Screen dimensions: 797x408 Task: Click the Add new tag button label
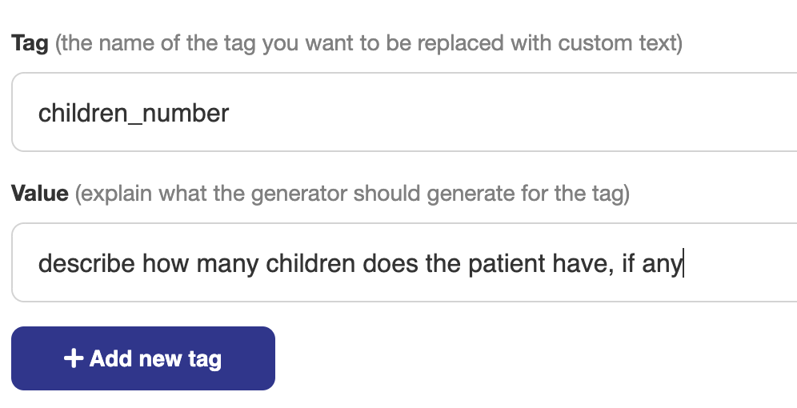pos(155,359)
